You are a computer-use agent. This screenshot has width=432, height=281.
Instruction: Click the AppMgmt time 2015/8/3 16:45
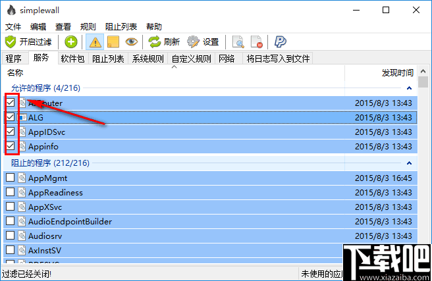point(383,178)
